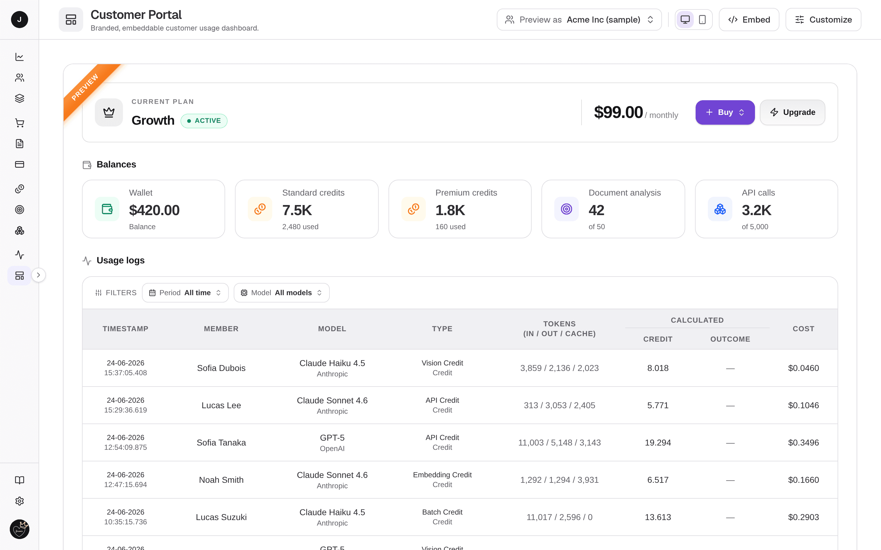
Task: Click the Premium credits card icon
Action: (x=414, y=209)
